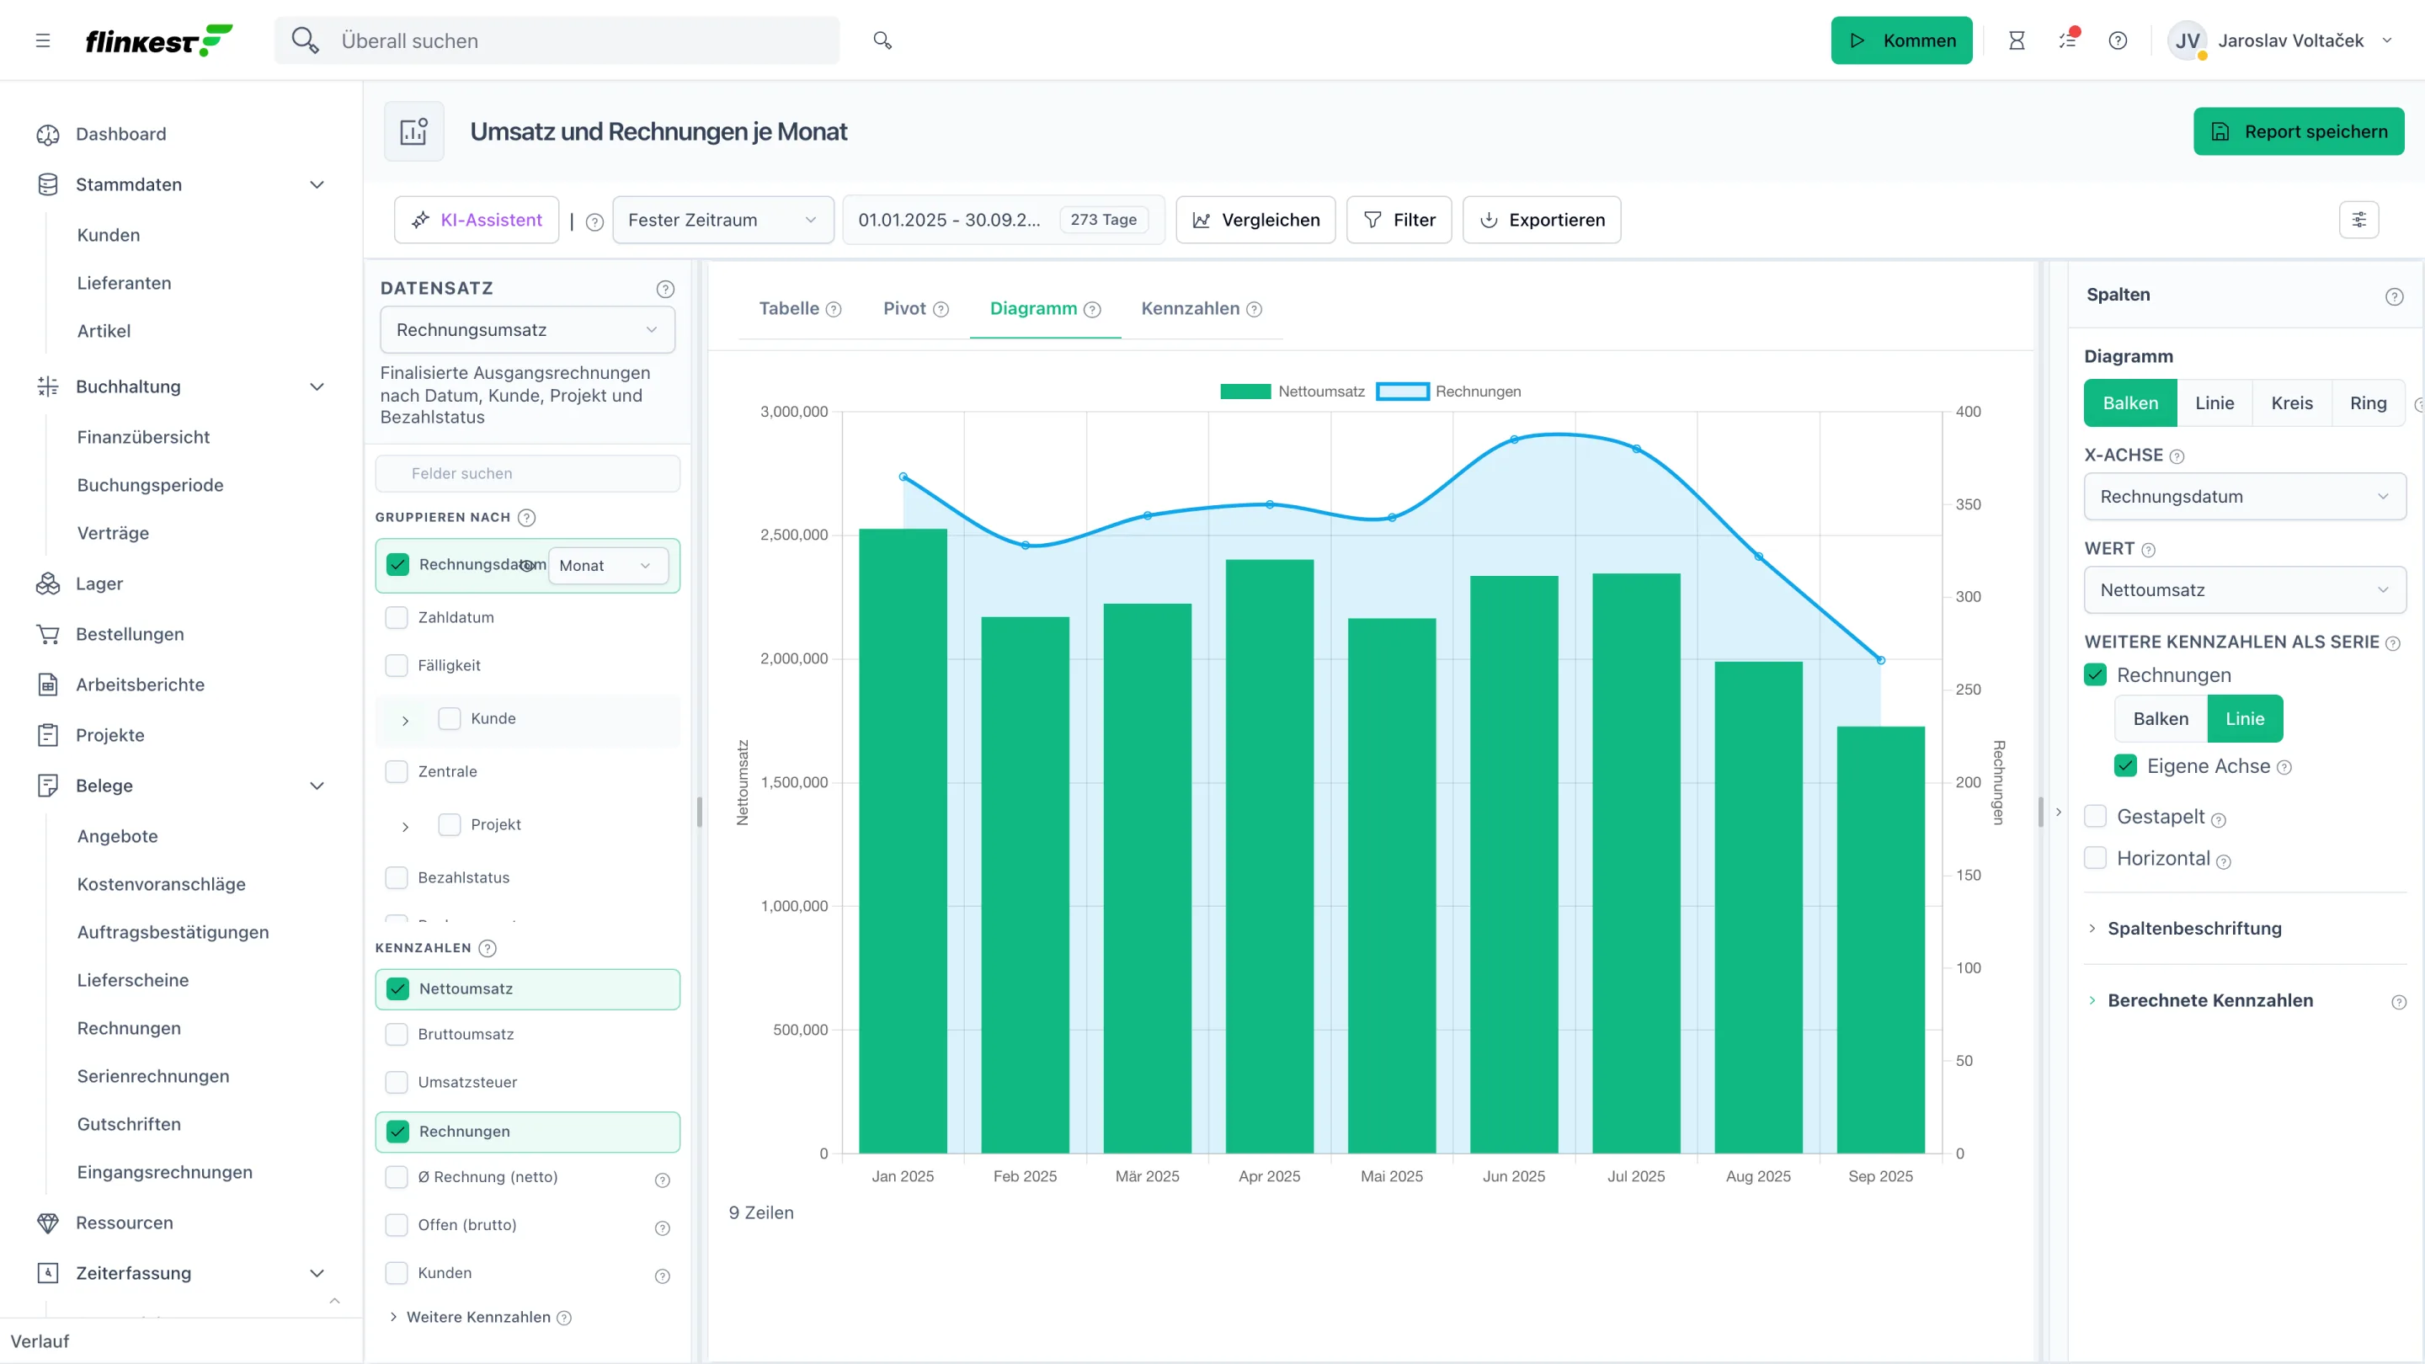Toggle the Nettoumsatz legend color swatch
Image resolution: width=2425 pixels, height=1364 pixels.
click(1244, 392)
